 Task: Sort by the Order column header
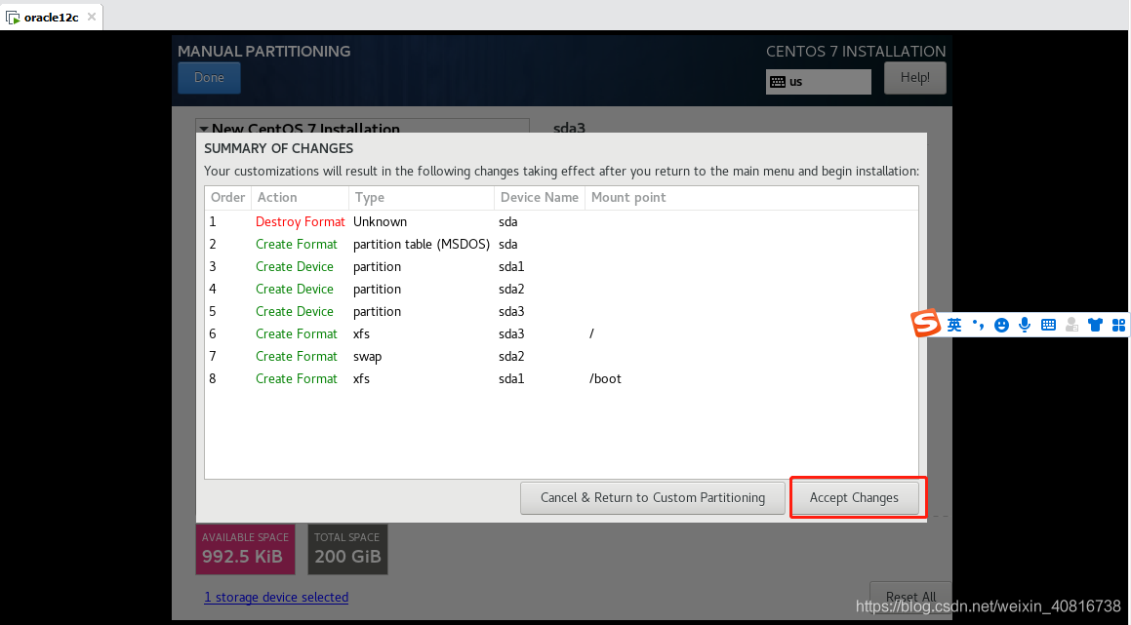228,198
